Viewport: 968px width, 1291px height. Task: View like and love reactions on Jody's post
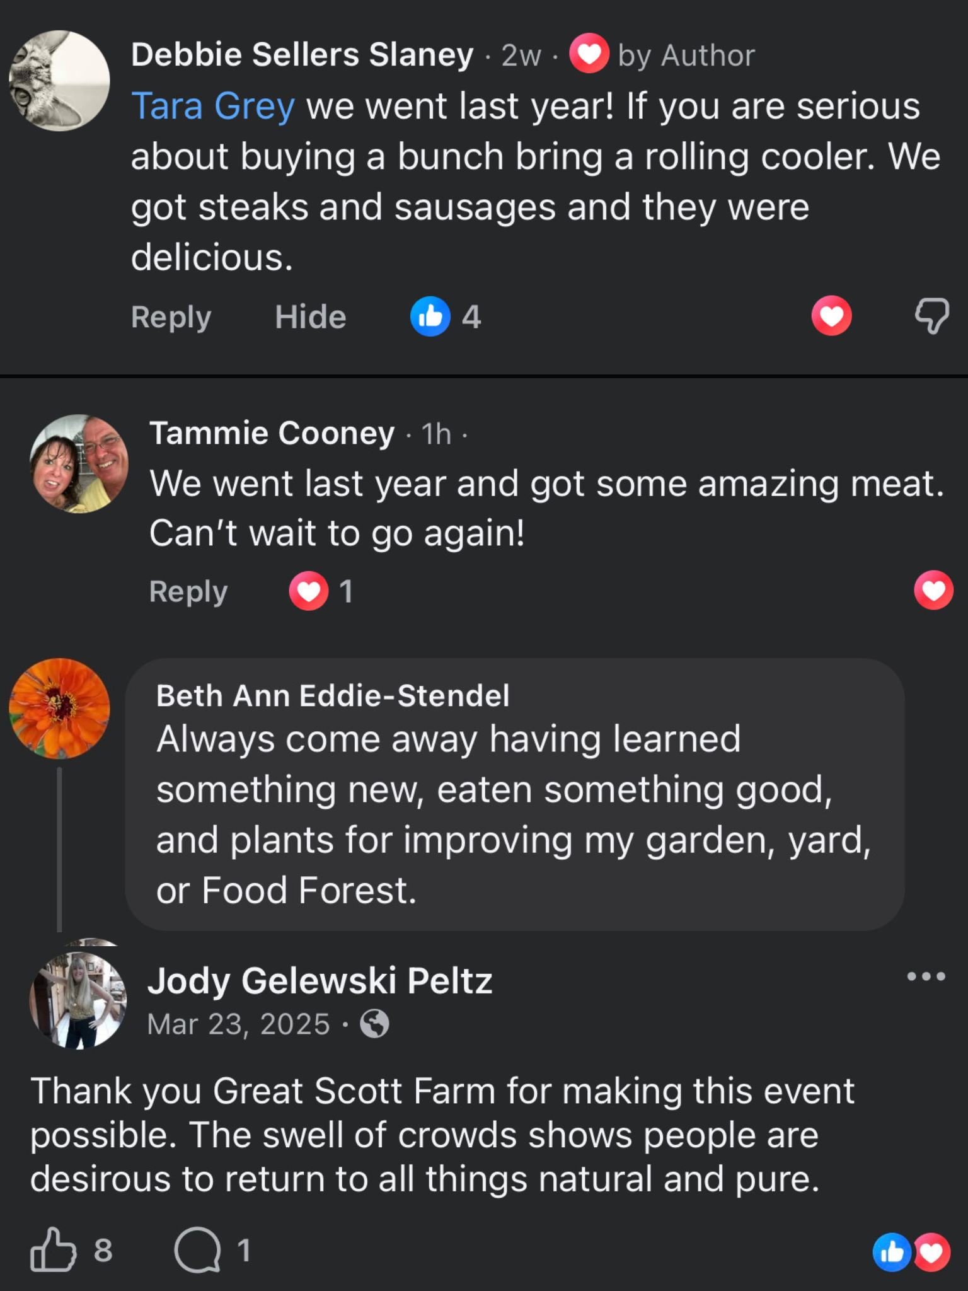pyautogui.click(x=911, y=1252)
